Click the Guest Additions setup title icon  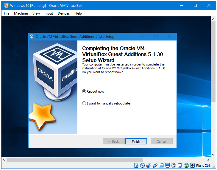(x=32, y=37)
